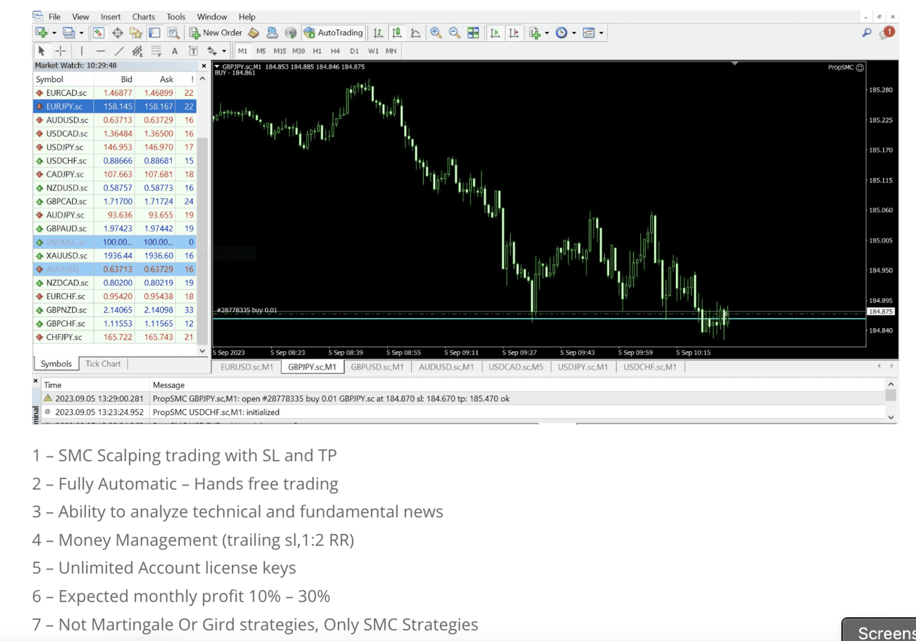Open the Strategy Tester icon

coord(173,33)
